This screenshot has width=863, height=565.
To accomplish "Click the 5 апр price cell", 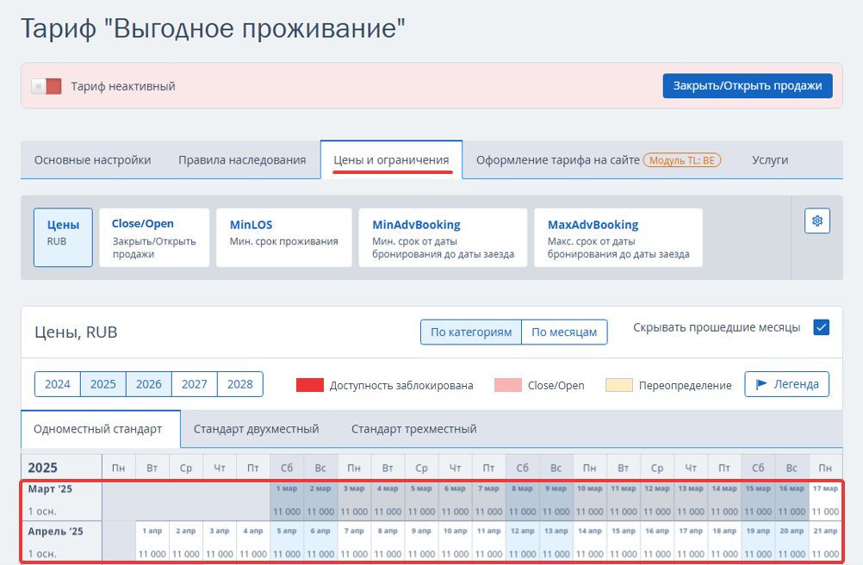I will point(286,554).
